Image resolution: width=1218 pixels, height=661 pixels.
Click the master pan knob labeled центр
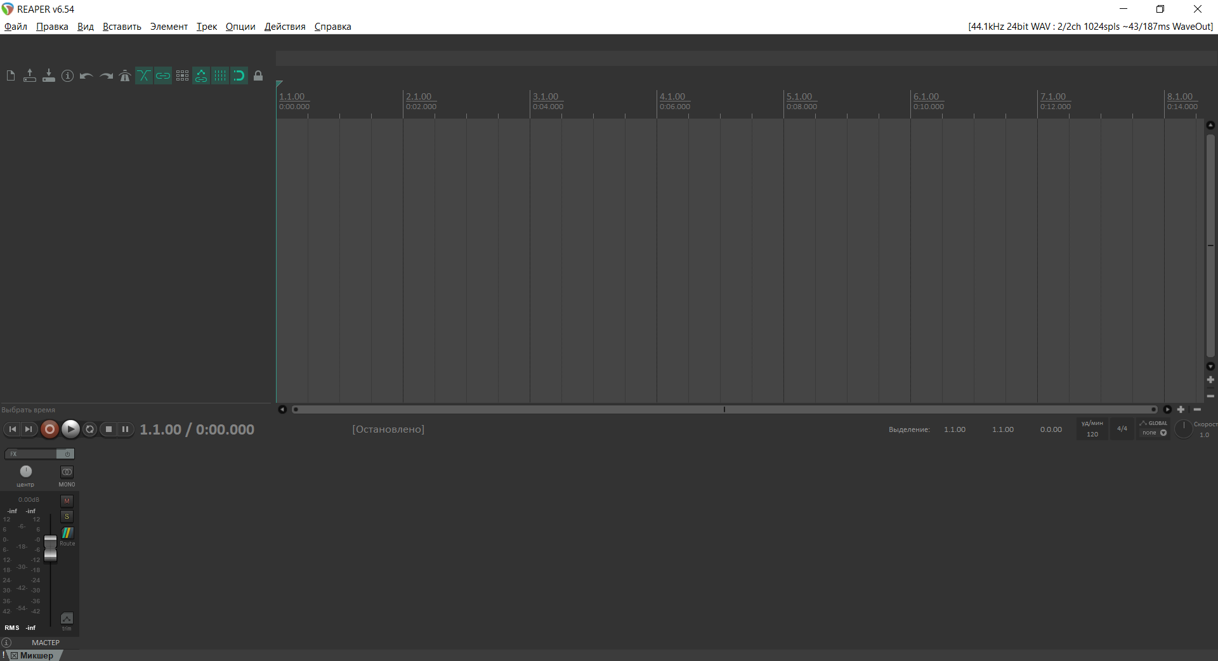[26, 471]
